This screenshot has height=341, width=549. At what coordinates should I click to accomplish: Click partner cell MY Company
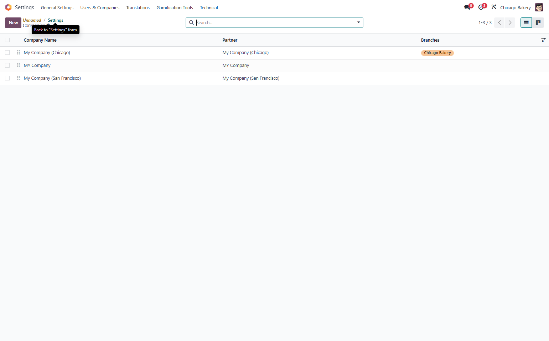[x=236, y=65]
